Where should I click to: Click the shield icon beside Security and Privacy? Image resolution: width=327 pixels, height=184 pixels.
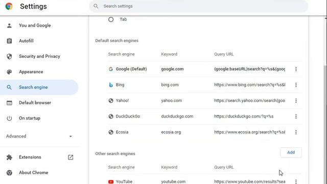point(9,56)
